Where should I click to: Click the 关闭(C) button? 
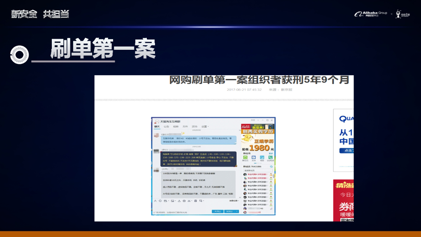(217, 211)
